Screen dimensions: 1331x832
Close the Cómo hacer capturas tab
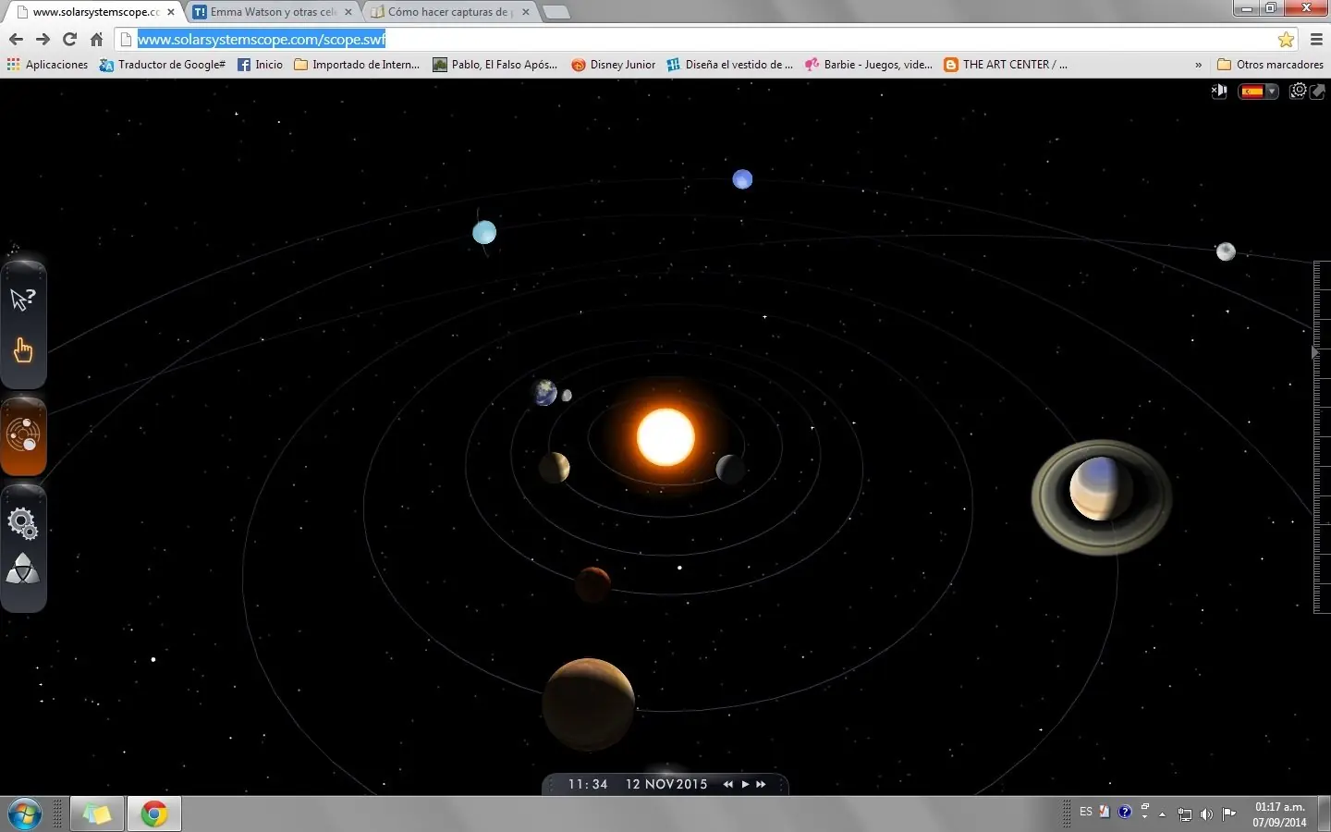click(526, 12)
